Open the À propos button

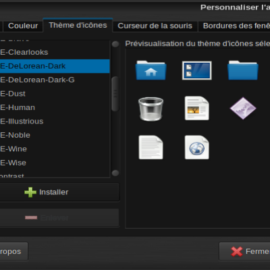(13, 251)
